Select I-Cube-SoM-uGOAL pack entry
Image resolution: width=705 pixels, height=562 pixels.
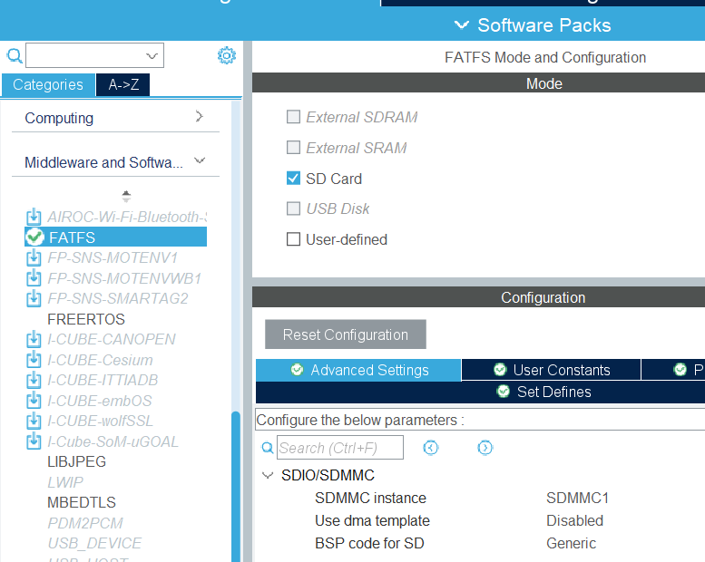(113, 441)
